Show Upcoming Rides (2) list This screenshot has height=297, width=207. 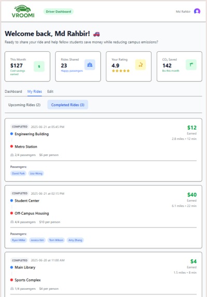24,105
